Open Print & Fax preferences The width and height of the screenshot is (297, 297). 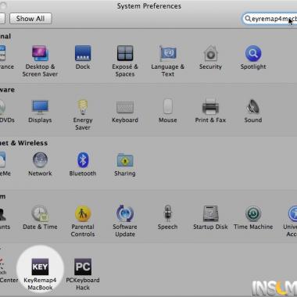pyautogui.click(x=210, y=111)
